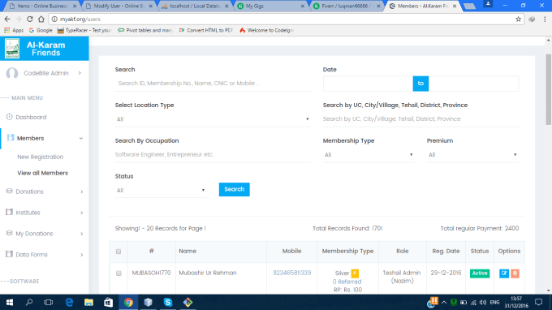
Task: Open Select Location Type dropdown
Action: tap(213, 119)
